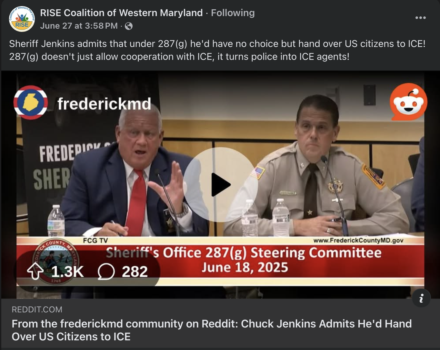Open the June 27 at 3:58 PM timestamp

click(x=79, y=26)
